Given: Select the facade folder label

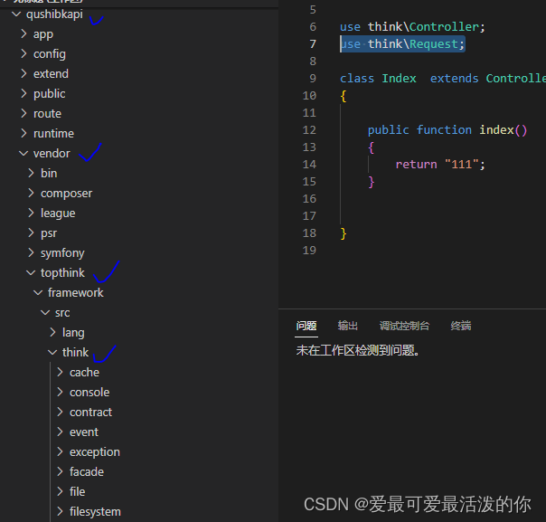Looking at the screenshot, I should (87, 471).
